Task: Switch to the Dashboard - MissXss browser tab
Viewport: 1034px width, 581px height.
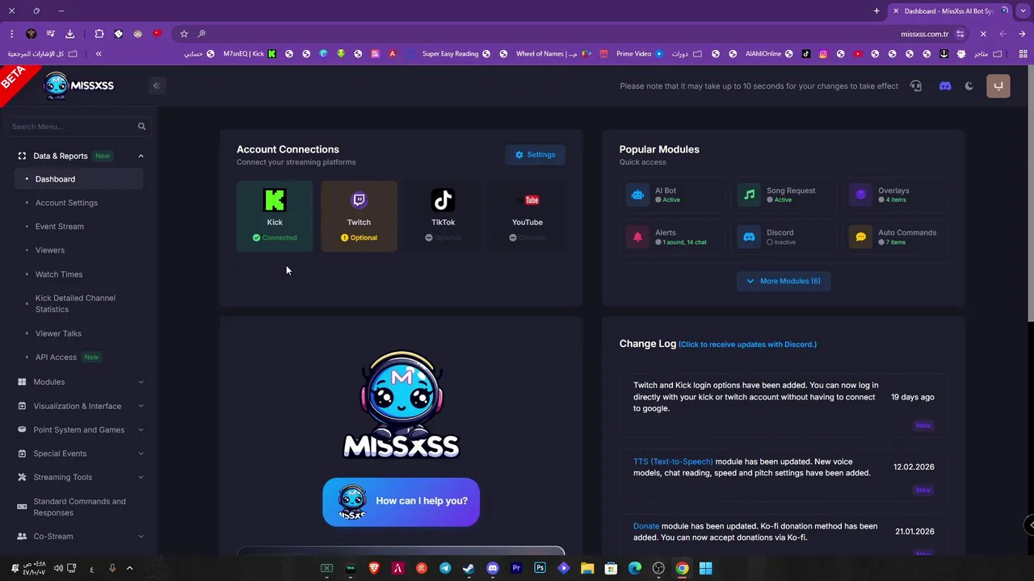Action: 950,11
